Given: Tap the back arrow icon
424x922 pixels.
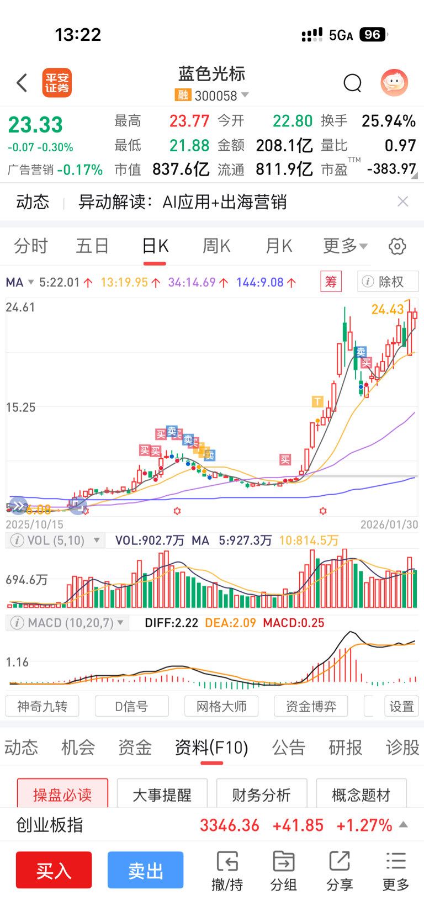Looking at the screenshot, I should [22, 83].
